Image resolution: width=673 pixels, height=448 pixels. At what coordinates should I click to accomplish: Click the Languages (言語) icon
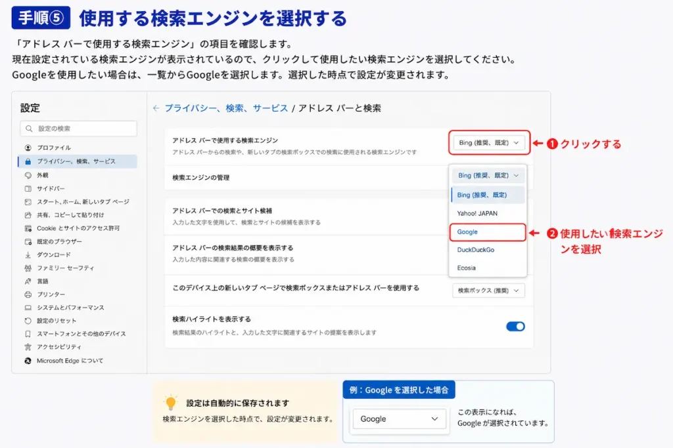click(28, 281)
